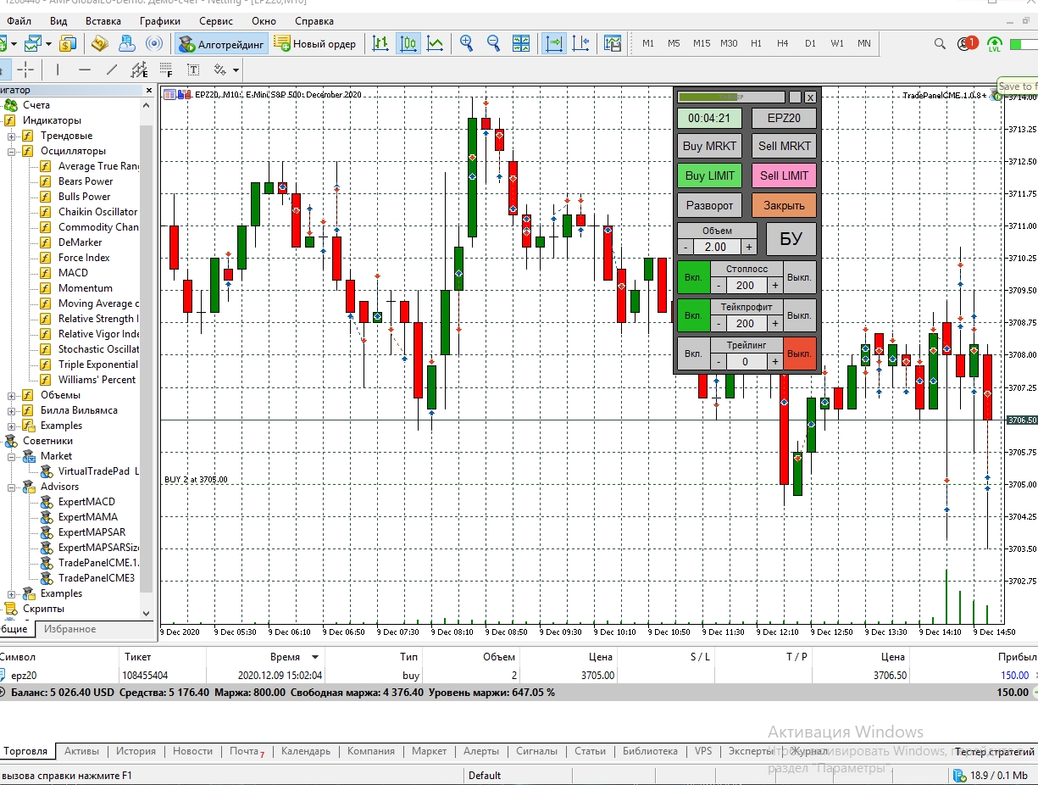Screen dimensions: 1038x785
Task: Decrease Объем volume with minus
Action: (x=685, y=247)
